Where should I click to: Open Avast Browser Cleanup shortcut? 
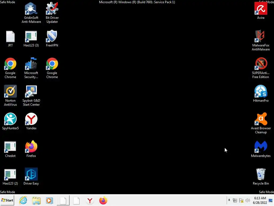pos(261,123)
